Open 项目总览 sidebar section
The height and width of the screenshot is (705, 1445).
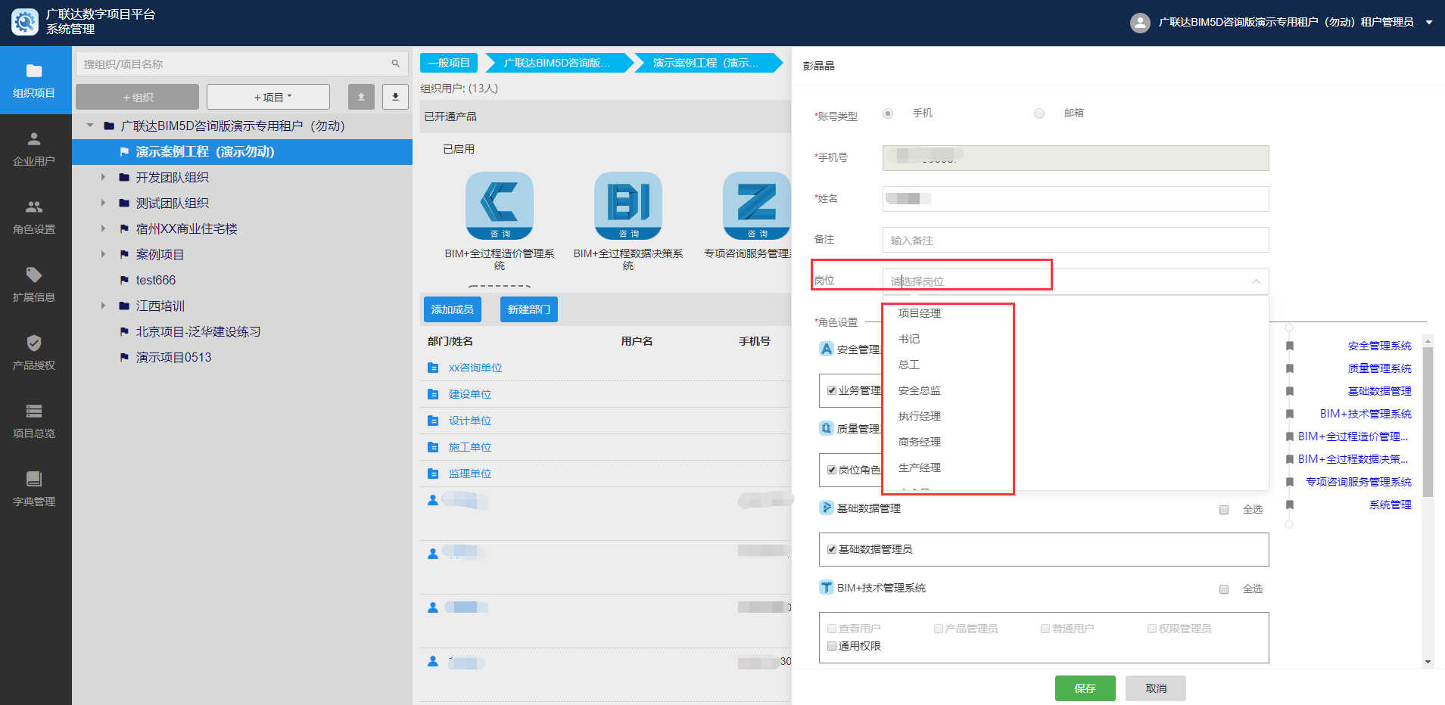(x=35, y=421)
